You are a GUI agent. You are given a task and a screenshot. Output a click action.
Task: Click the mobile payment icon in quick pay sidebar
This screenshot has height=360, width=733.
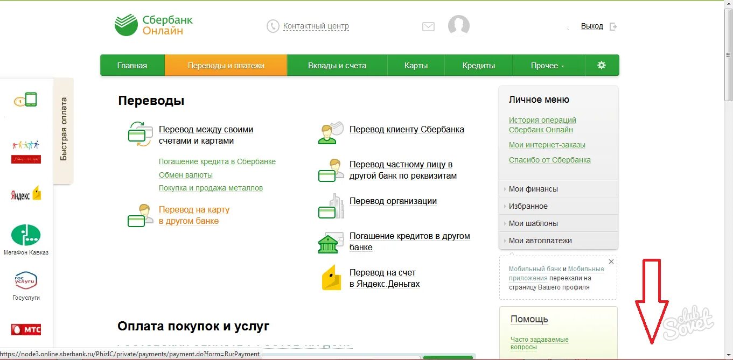point(25,100)
